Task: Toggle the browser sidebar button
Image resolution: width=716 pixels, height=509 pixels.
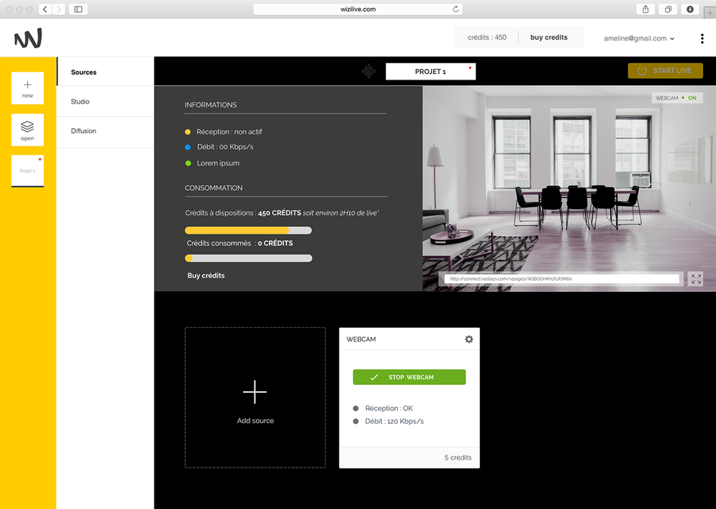Action: click(x=78, y=10)
